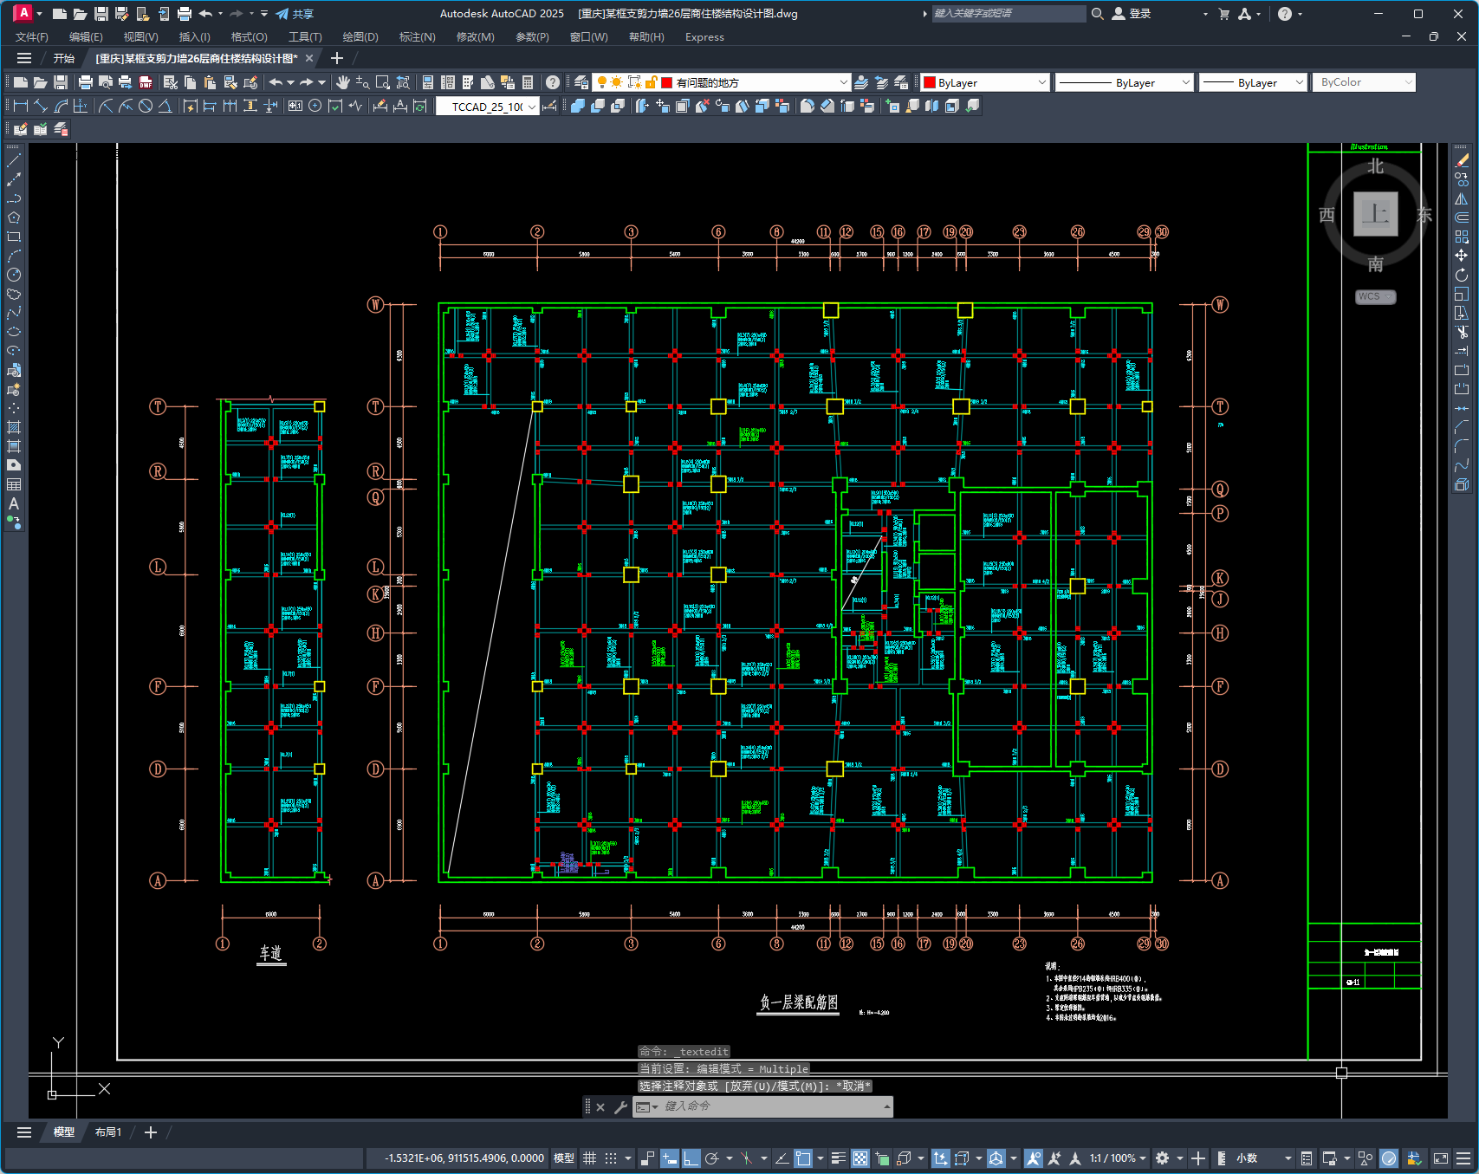Activate the Pan hand tool

pyautogui.click(x=343, y=82)
